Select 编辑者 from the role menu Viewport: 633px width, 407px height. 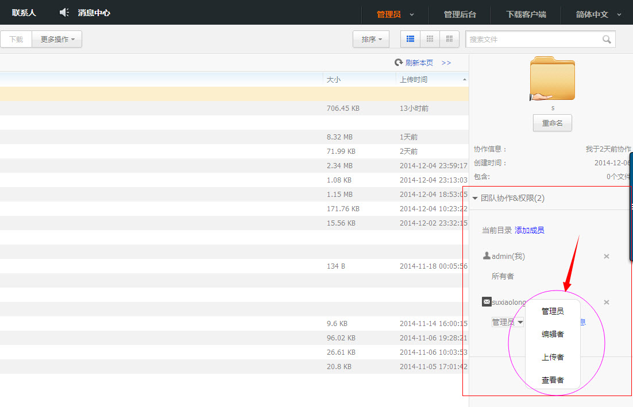pos(552,334)
